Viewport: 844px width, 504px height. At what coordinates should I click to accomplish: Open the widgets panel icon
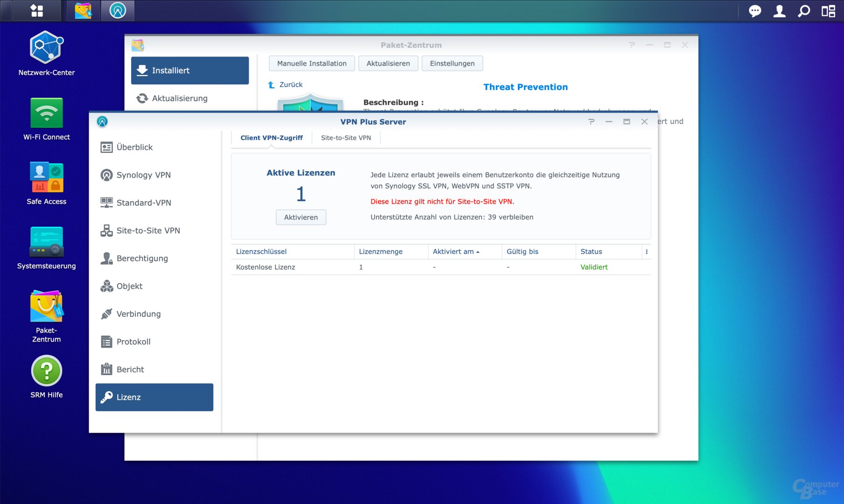point(828,11)
